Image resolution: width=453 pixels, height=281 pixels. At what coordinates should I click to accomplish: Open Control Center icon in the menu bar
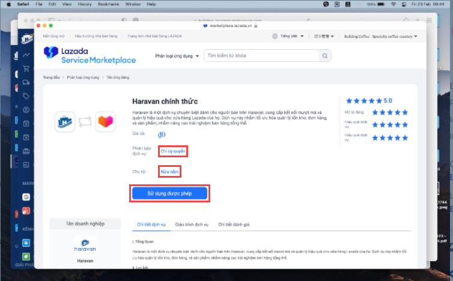(404, 4)
